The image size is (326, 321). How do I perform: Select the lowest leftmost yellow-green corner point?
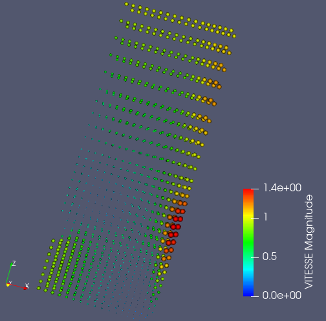[39, 288]
